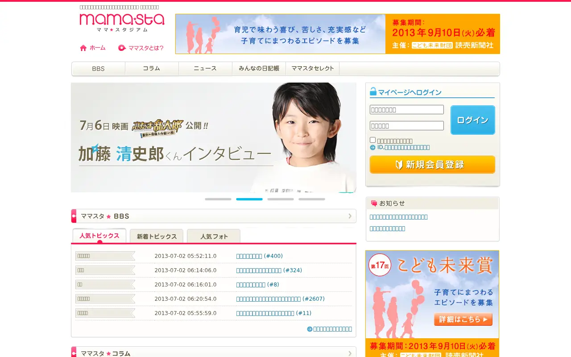Click the timestamp 2013-07-02 05:52:11.0
This screenshot has width=571, height=357.
click(x=186, y=256)
